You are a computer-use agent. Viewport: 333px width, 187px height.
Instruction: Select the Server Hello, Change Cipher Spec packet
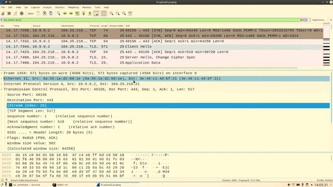pyautogui.click(x=161, y=57)
